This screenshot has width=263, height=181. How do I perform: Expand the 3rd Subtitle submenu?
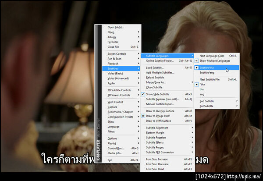(x=217, y=106)
